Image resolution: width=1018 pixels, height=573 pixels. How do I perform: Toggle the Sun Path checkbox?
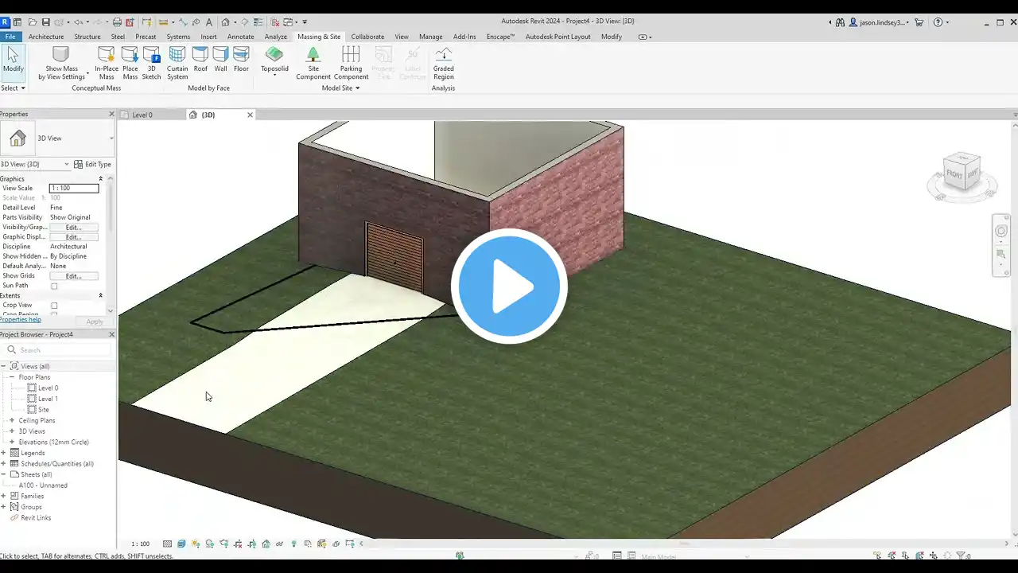click(x=54, y=286)
